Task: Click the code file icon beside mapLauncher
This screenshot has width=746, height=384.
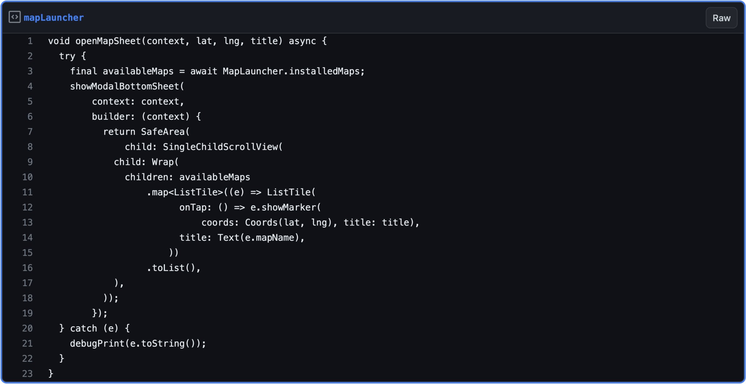Action: point(15,17)
